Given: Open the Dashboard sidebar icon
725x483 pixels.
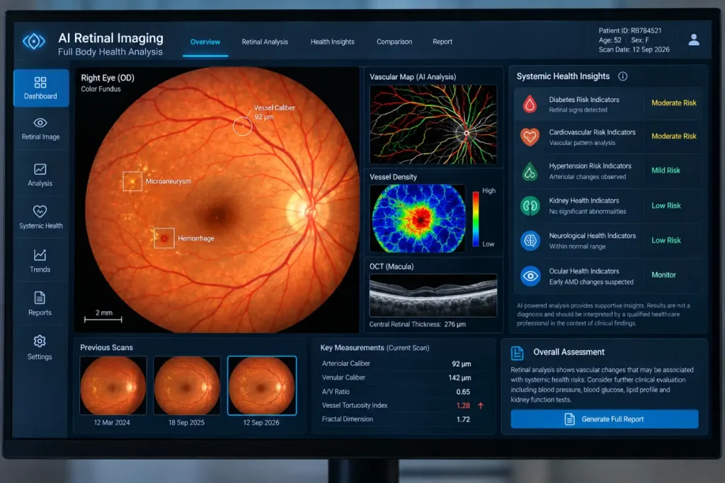Looking at the screenshot, I should 40,83.
